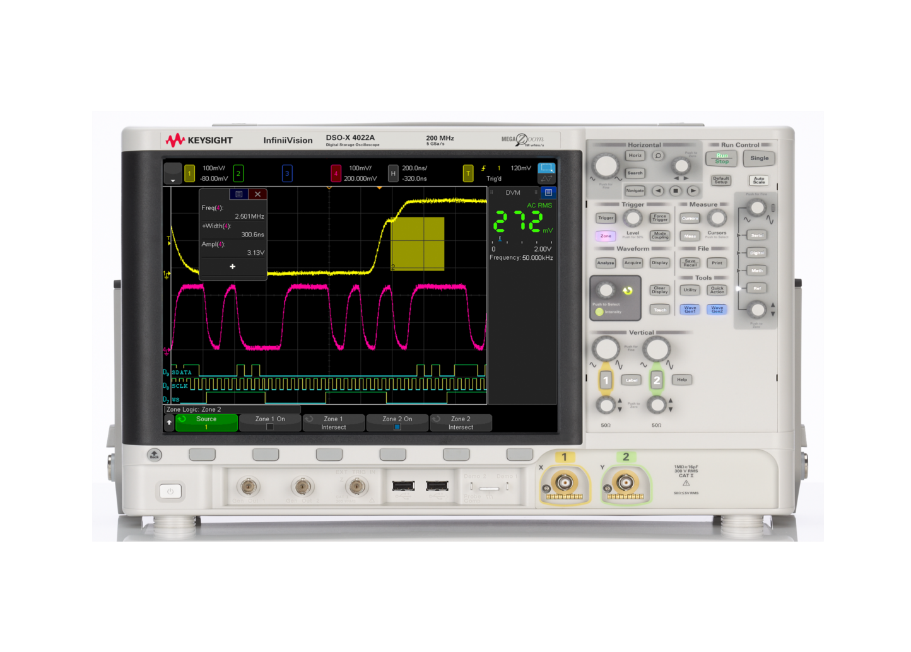Expand the channel settings dropdown arrow top-left

[x=172, y=181]
